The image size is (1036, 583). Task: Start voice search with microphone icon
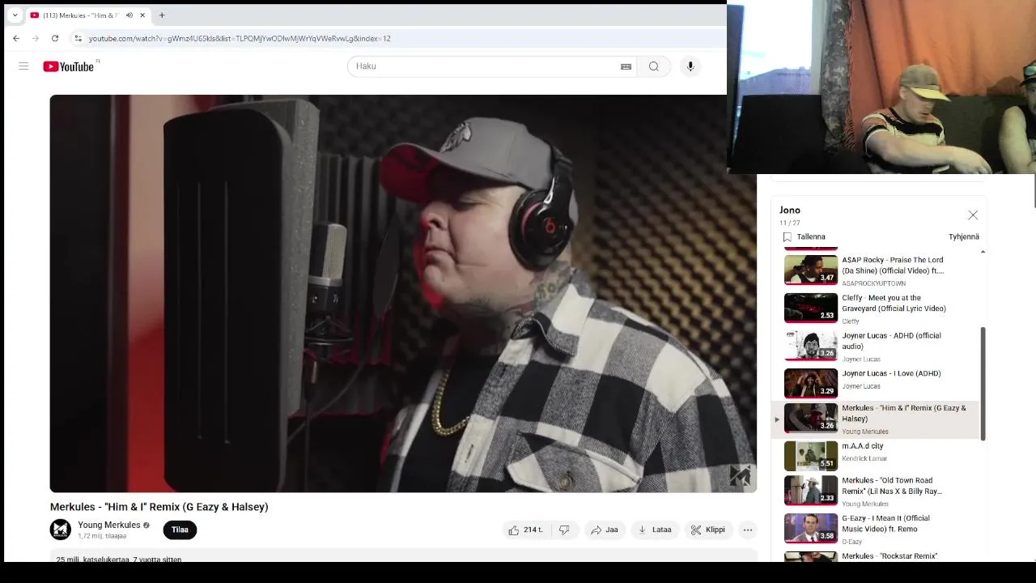(690, 66)
